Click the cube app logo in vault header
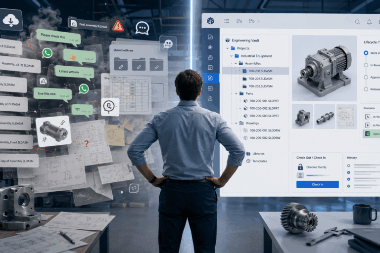This screenshot has height=253, width=380. click(210, 21)
